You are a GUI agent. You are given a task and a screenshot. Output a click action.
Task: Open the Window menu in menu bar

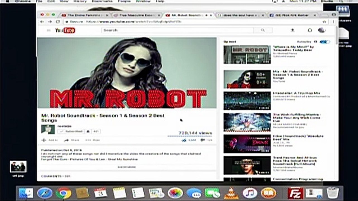(x=143, y=1)
